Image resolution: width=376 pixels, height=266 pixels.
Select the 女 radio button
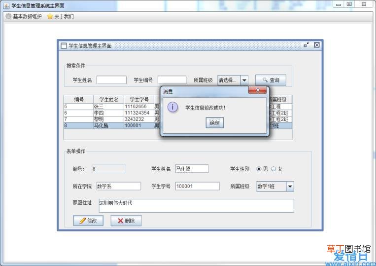273,169
